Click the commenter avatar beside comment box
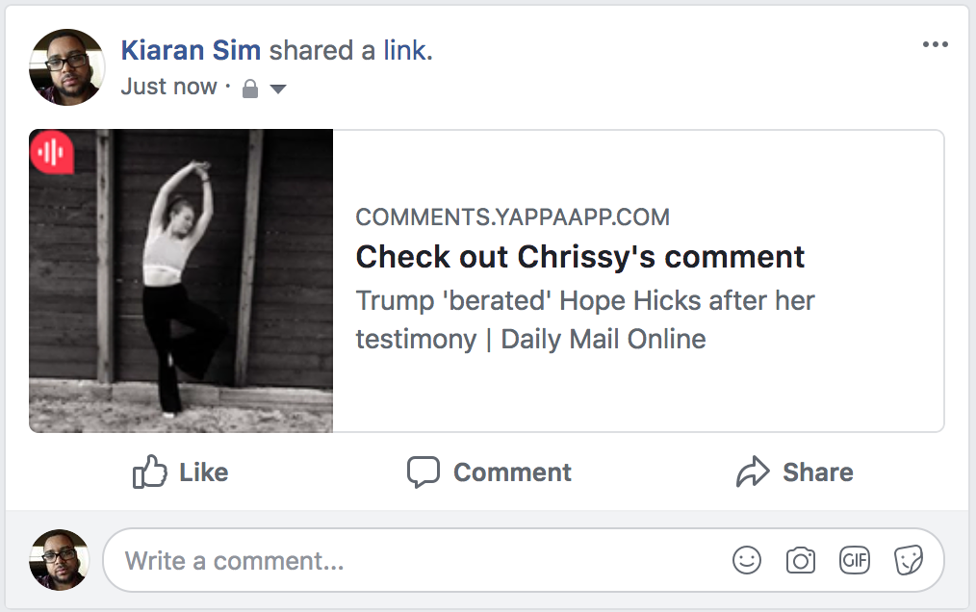Viewport: 976px width, 612px height. pos(59,560)
